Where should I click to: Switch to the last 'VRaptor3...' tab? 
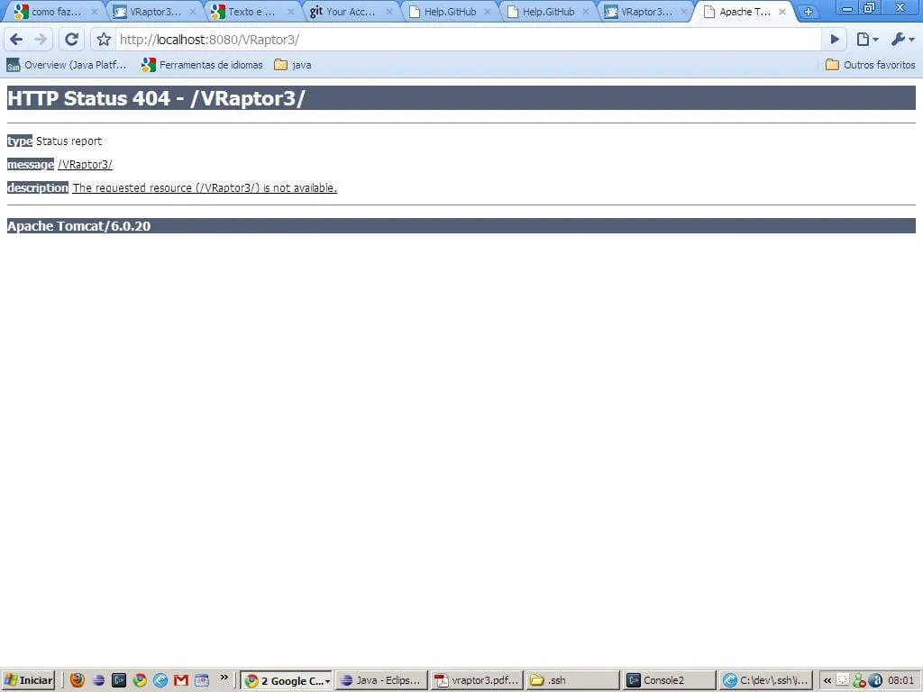click(x=644, y=11)
